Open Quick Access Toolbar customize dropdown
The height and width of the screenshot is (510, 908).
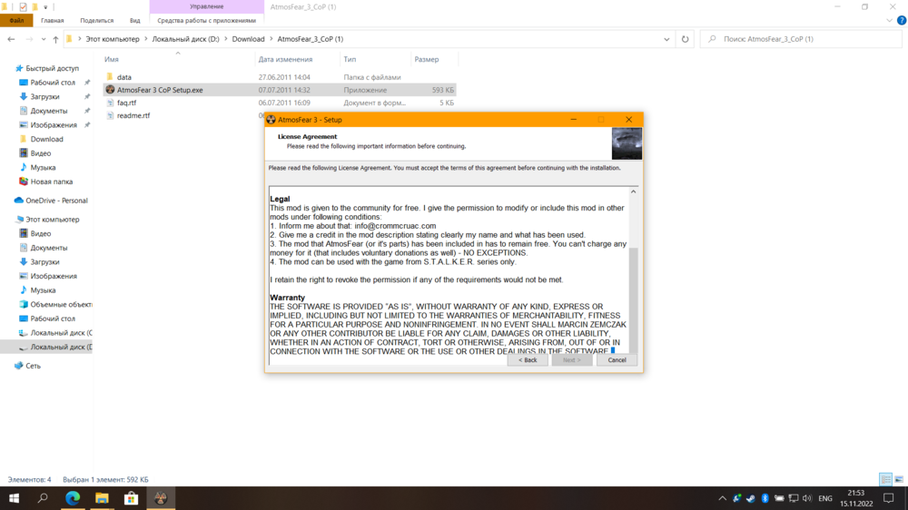(x=45, y=7)
